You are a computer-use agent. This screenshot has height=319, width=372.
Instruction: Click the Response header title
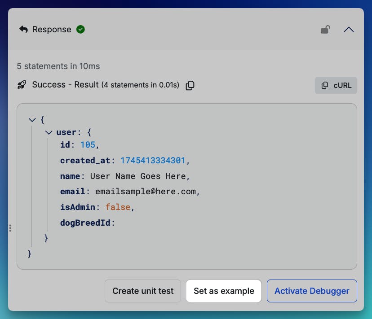[x=52, y=30]
